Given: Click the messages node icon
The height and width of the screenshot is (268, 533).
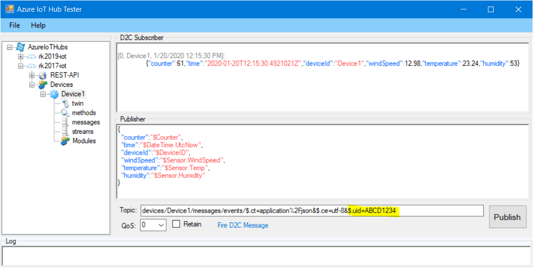Looking at the screenshot, I should 65,122.
